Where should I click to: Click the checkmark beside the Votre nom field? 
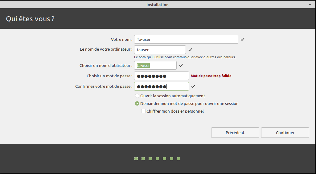243,39
